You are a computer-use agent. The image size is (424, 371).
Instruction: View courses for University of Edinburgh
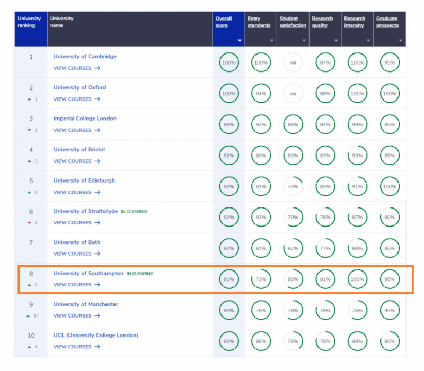(77, 192)
